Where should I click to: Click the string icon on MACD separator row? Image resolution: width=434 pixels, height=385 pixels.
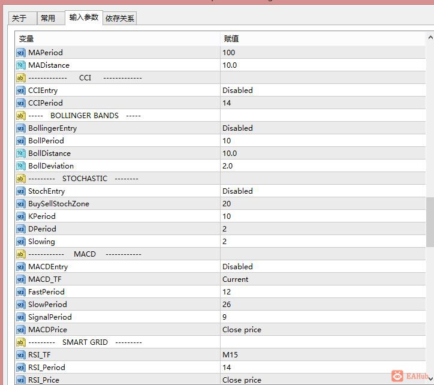tap(21, 254)
